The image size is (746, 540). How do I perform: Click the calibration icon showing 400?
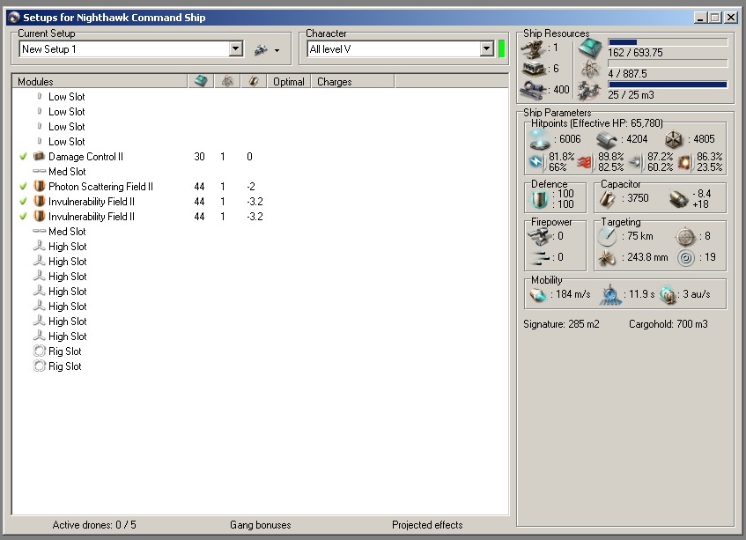533,90
